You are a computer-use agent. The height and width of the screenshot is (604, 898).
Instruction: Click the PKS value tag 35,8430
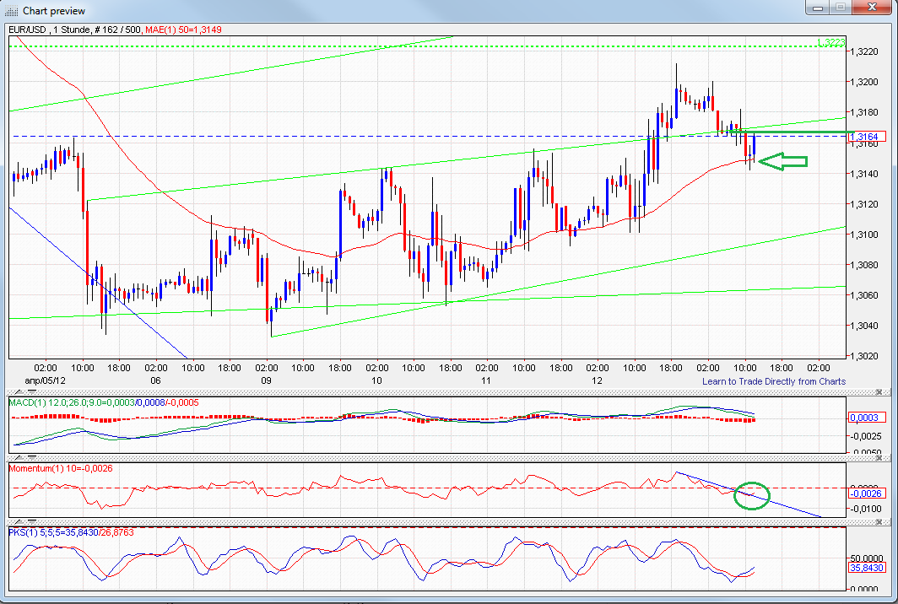click(867, 568)
